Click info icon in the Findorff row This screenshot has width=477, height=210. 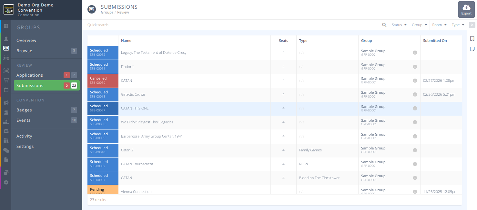pos(415,67)
